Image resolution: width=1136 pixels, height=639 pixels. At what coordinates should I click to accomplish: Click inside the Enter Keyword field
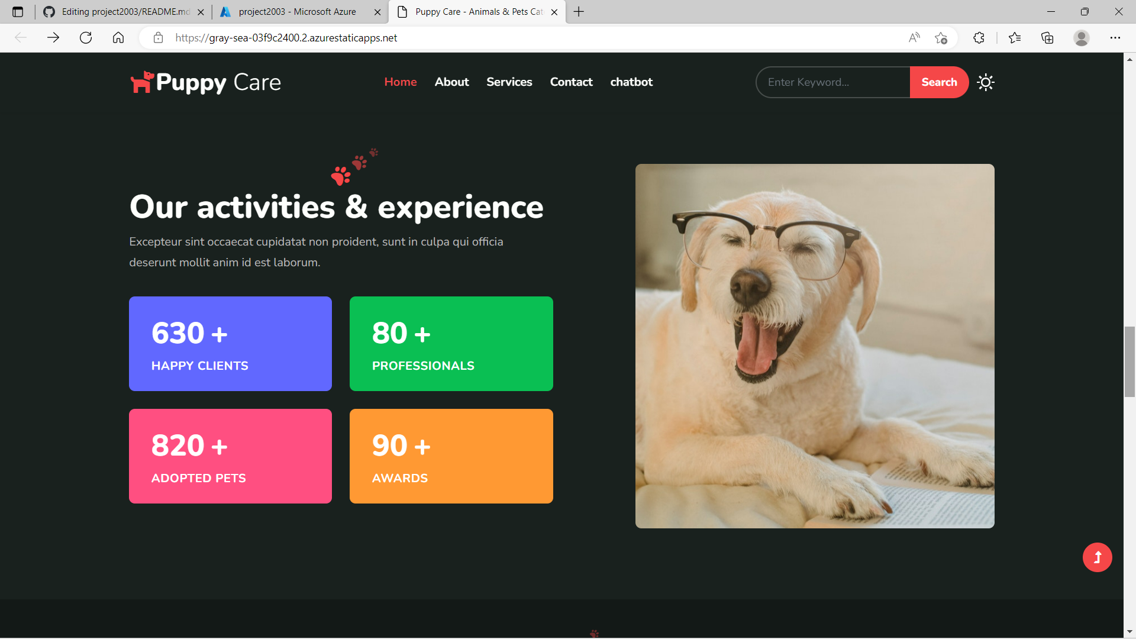click(828, 82)
